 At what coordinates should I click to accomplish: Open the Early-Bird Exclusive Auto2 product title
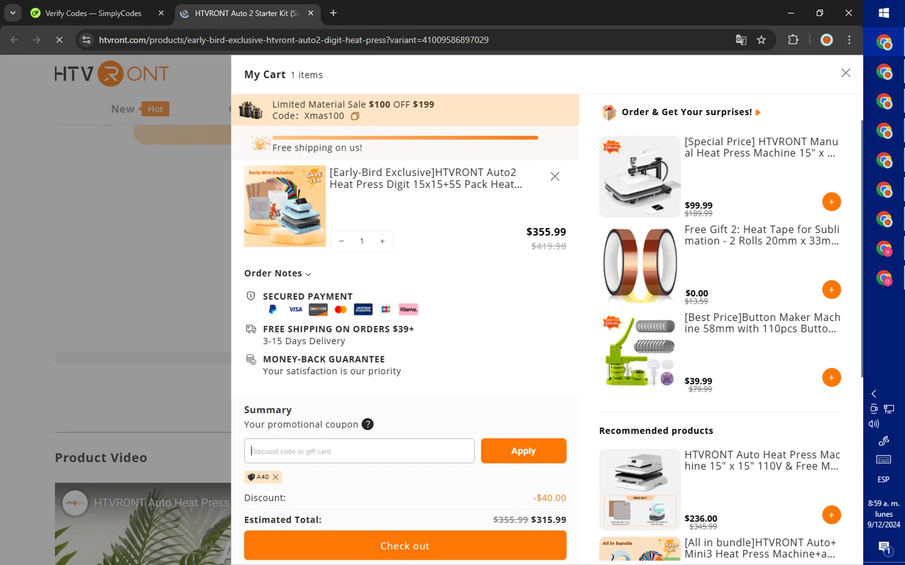click(425, 178)
